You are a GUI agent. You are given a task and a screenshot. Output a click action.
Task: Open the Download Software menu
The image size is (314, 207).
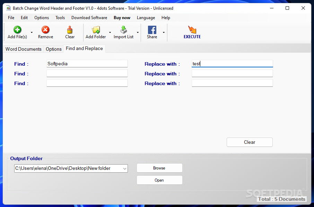click(89, 18)
